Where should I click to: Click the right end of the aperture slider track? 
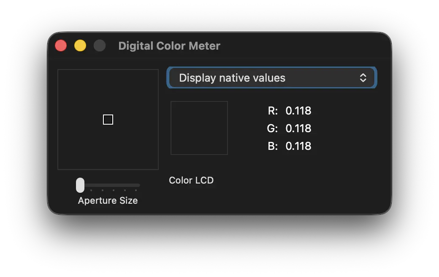137,185
